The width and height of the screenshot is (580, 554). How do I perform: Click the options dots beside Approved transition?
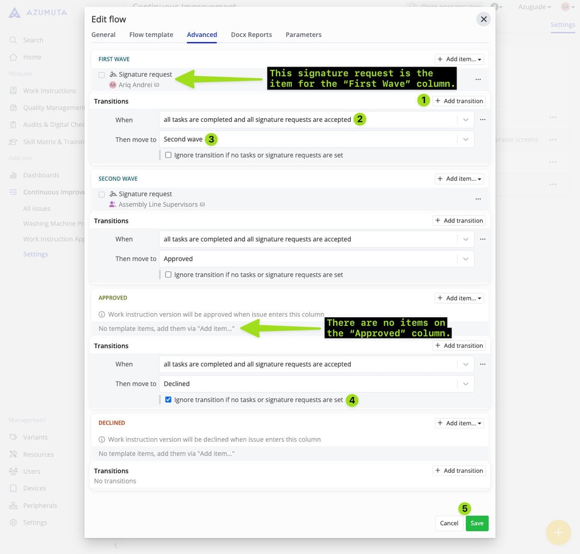(x=482, y=364)
